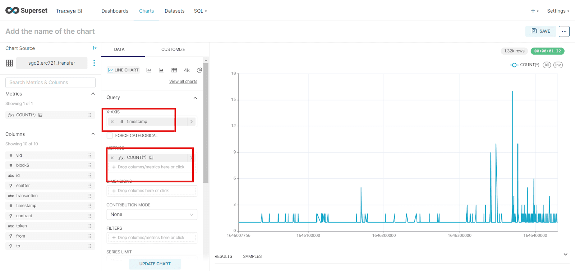Image resolution: width=575 pixels, height=271 pixels.
Task: Click the sgd2.erc721_transfer dataset name
Action: pos(52,63)
